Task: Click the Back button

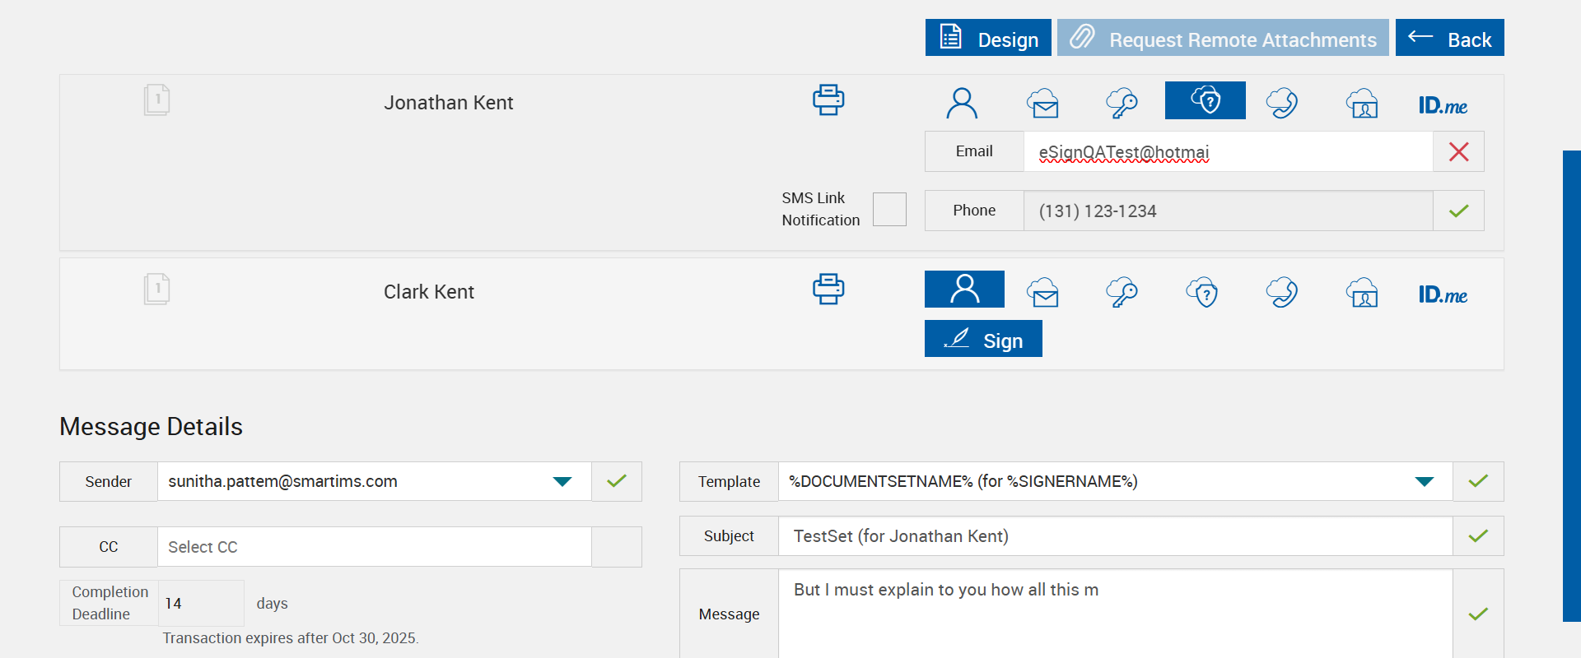Action: [x=1449, y=39]
